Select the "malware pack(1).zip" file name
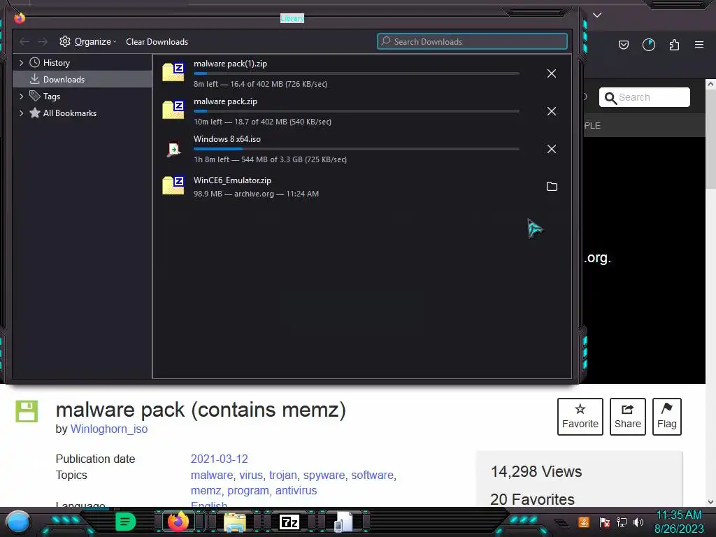716x537 pixels. point(230,64)
